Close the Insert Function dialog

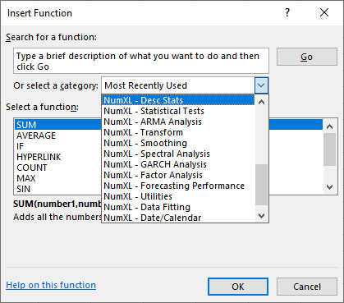pos(324,12)
